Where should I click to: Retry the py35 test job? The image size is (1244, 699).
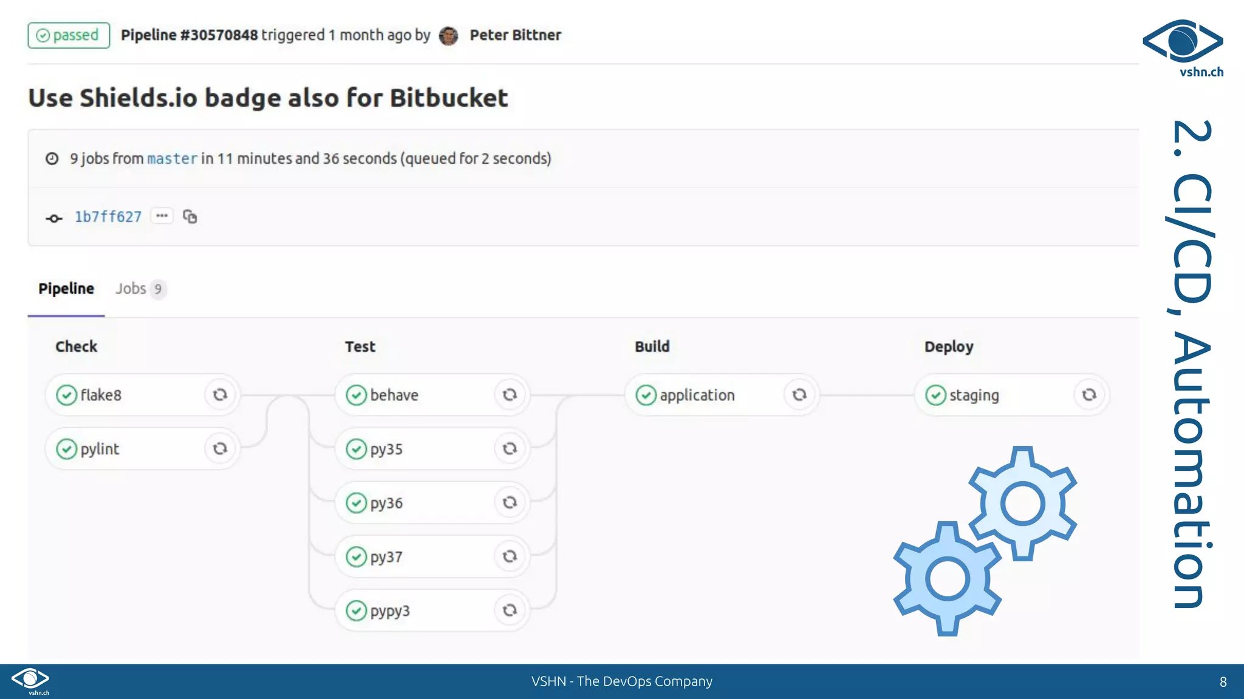[510, 449]
